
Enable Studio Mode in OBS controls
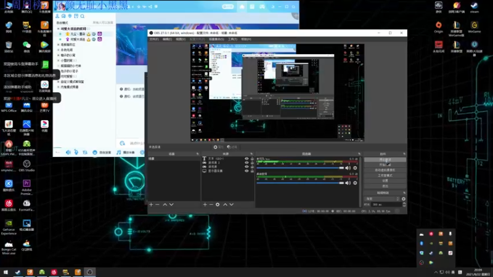point(385,175)
